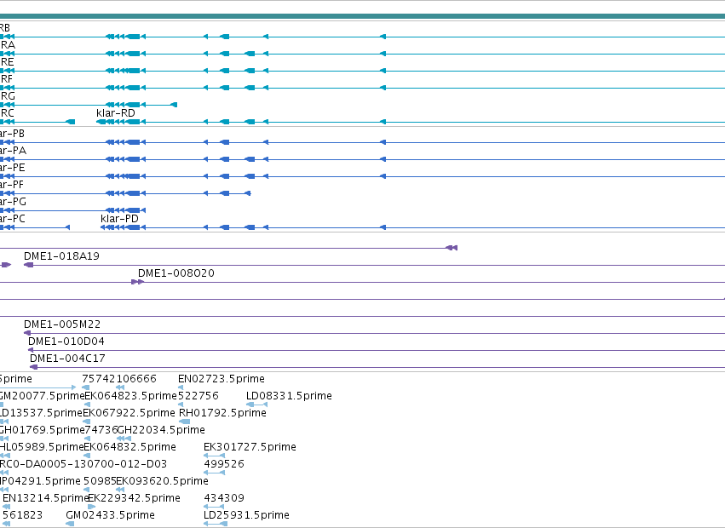Click the arrow glyph below the LD08331.5prime label

257,405
